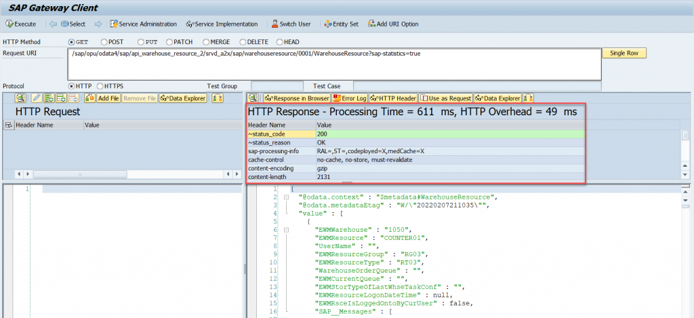The image size is (694, 318).
Task: Click the Test Case input field
Action: click(477, 86)
